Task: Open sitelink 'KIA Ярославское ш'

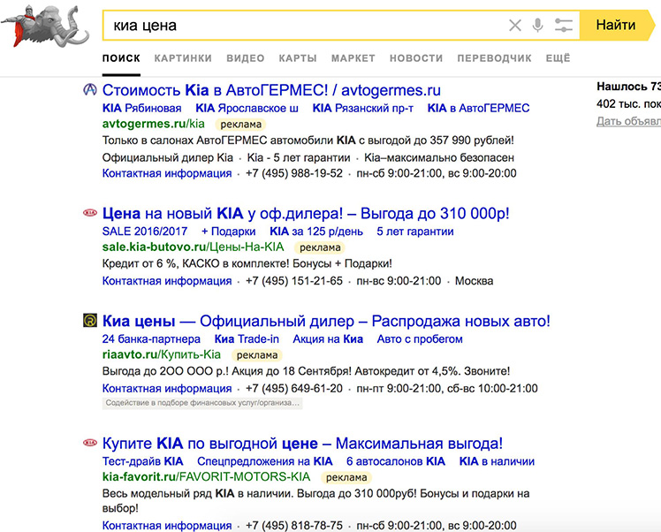Action: pyautogui.click(x=247, y=109)
